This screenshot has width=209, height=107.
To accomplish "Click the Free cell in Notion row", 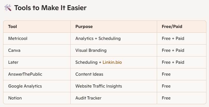I will click(181, 98).
